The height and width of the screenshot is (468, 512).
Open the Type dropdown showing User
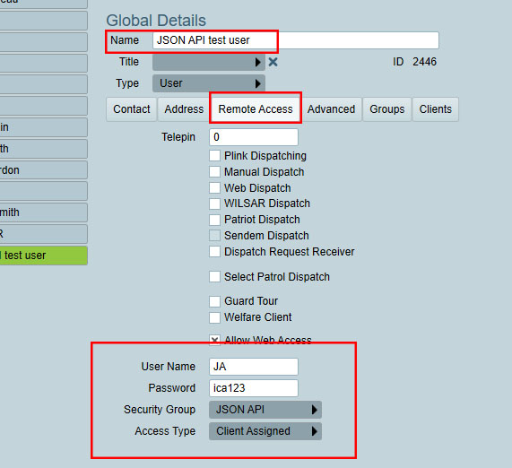(209, 83)
